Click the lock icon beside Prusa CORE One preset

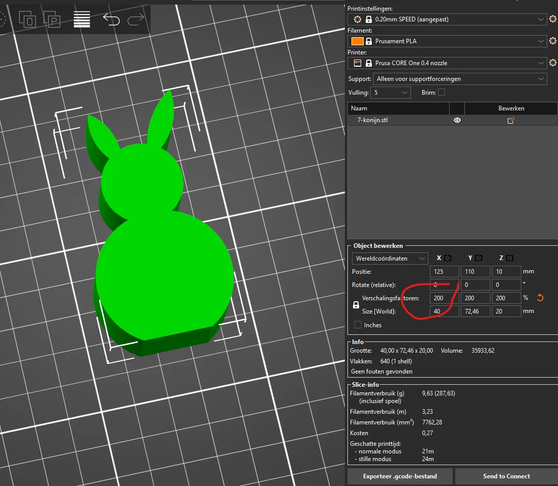click(x=369, y=63)
